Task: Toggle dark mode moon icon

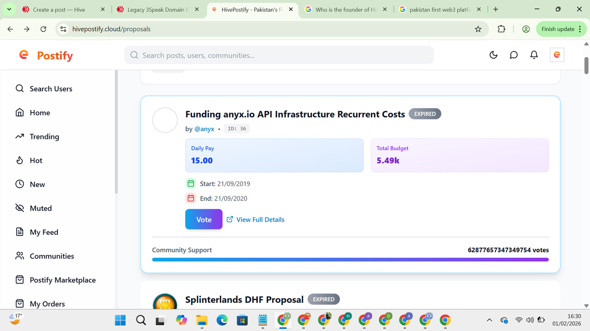Action: click(x=493, y=55)
